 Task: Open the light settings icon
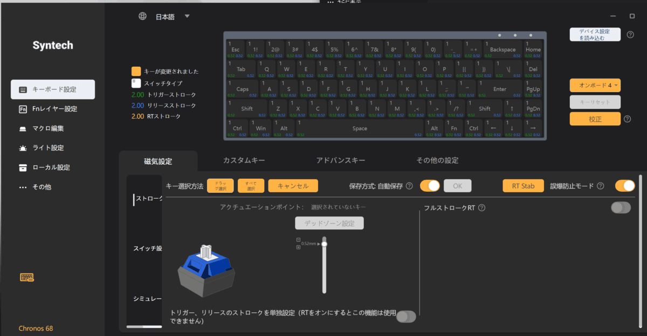point(23,148)
